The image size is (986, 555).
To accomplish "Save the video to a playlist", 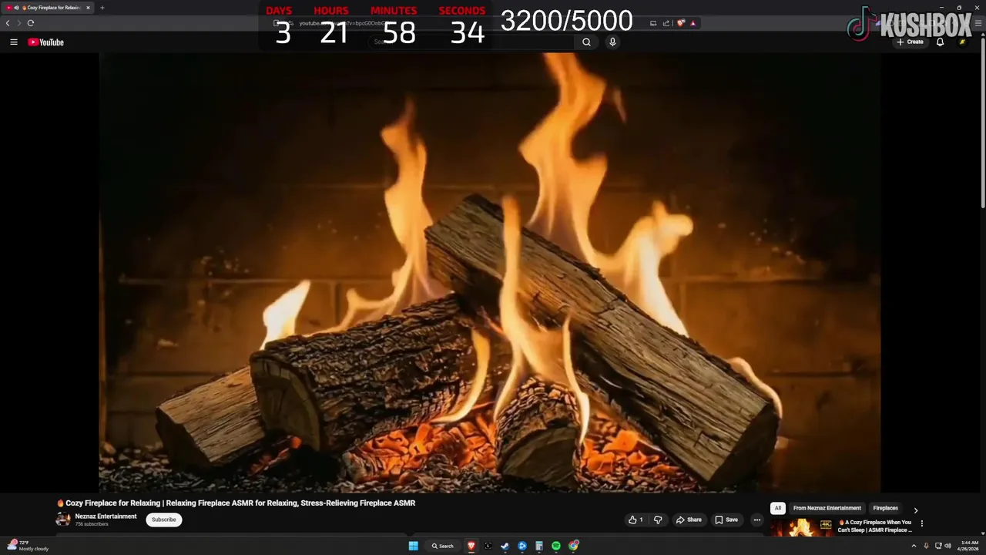I will point(726,520).
